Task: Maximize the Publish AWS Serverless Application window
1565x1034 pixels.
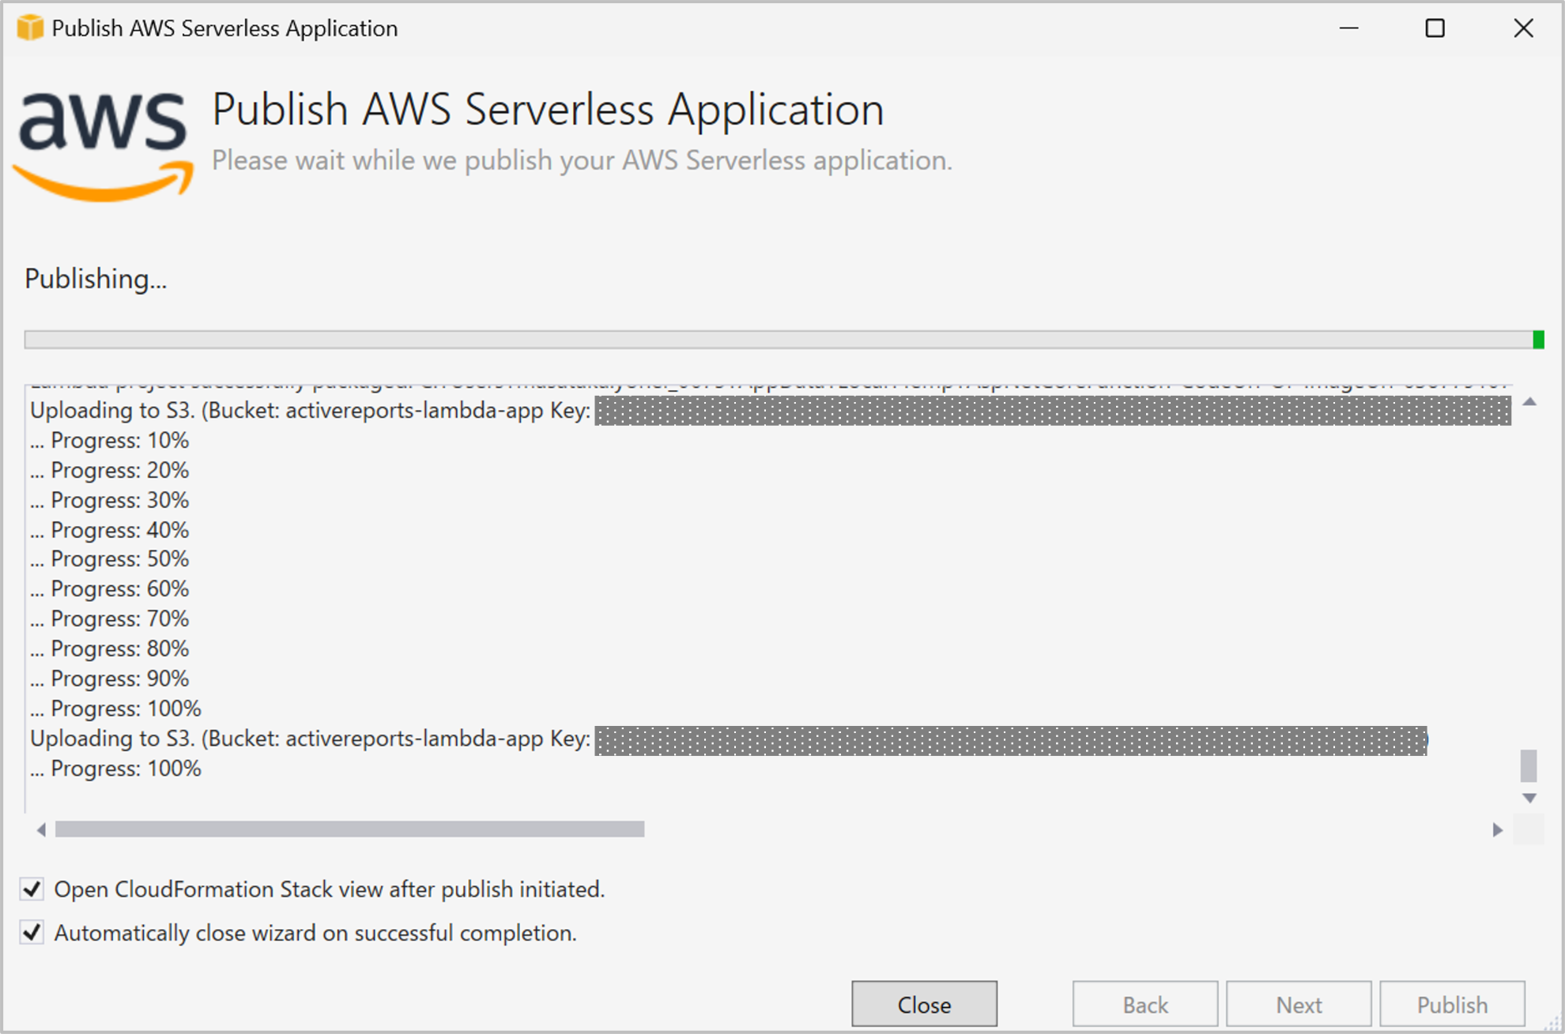Action: (1435, 28)
